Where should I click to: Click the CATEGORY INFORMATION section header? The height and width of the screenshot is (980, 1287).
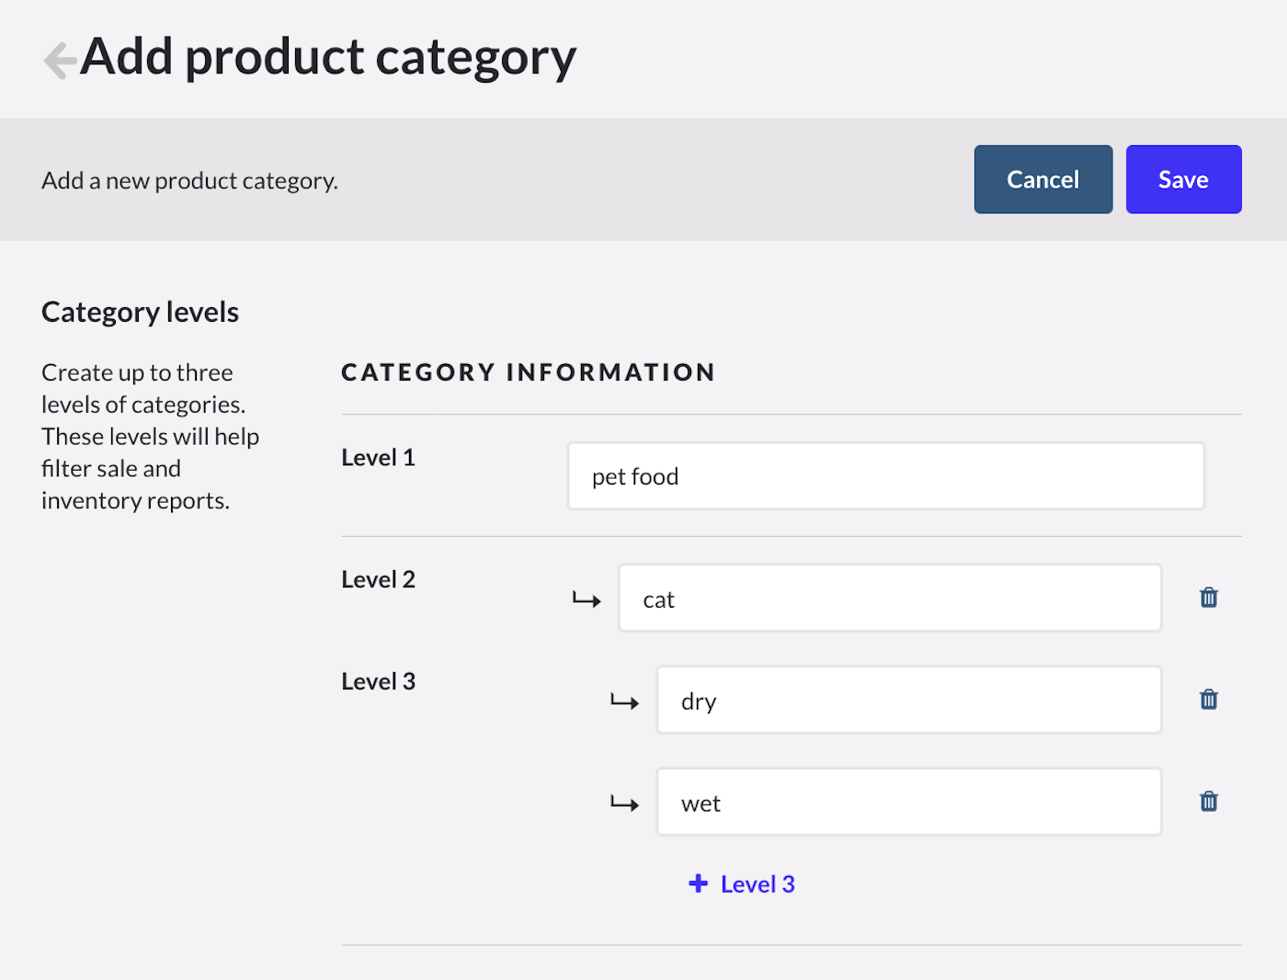tap(528, 371)
